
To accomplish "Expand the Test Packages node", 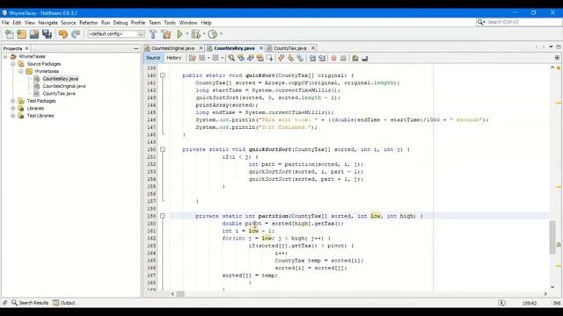I will 13,101.
